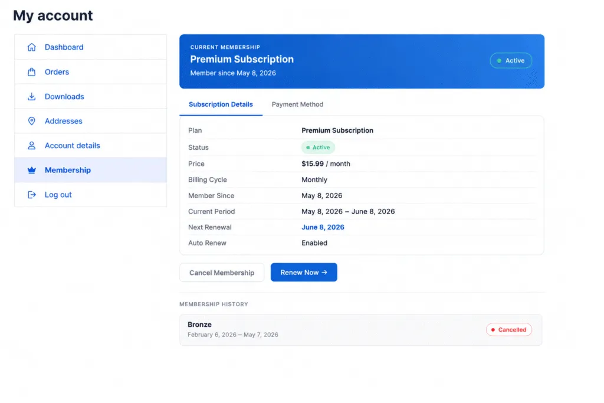Click the Orders shopping bag icon

[32, 71]
